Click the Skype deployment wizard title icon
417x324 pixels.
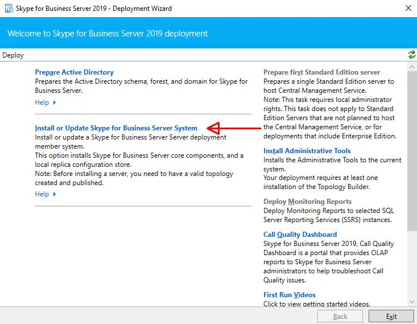9,8
